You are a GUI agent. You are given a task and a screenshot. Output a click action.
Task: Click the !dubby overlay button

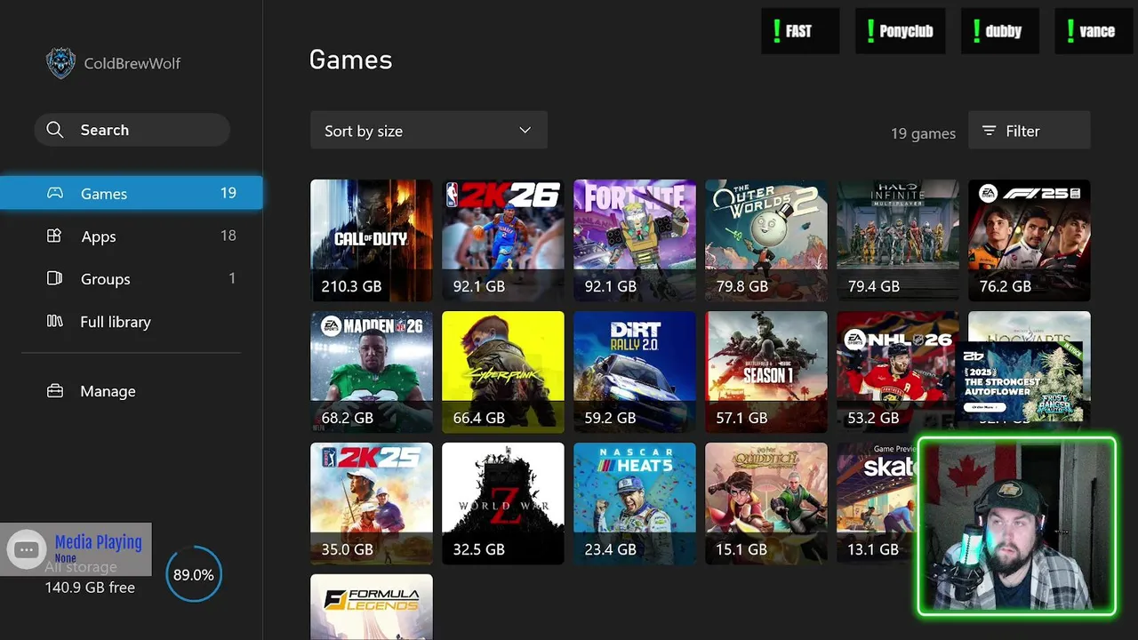click(1001, 31)
